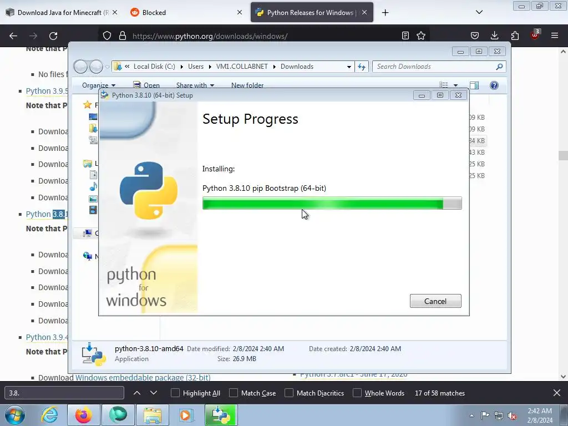This screenshot has width=568, height=426.
Task: Expand arrow after Users breadcrumb
Action: click(x=210, y=67)
